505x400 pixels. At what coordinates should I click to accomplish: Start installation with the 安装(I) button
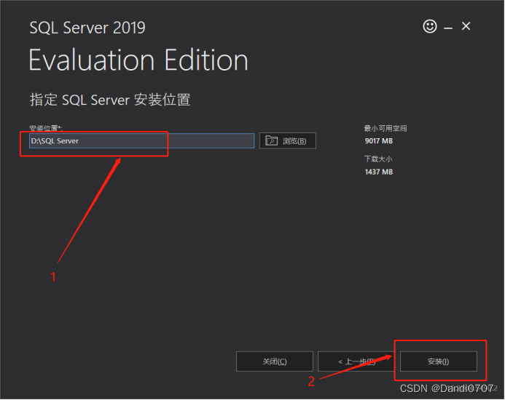tap(439, 361)
